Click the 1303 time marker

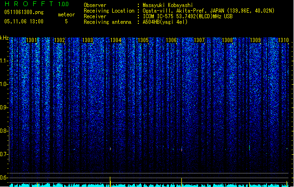tap(87, 40)
